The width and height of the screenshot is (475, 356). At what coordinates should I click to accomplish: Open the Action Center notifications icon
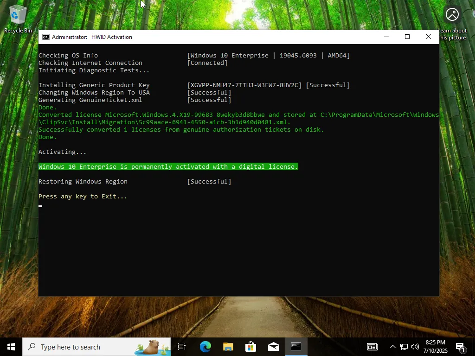pyautogui.click(x=461, y=347)
